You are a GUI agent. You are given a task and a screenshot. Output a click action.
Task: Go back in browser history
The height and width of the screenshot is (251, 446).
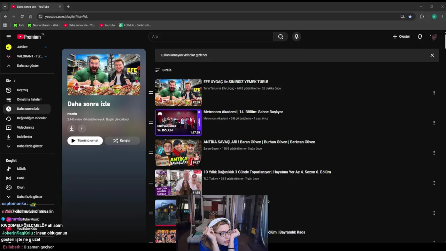(5, 16)
